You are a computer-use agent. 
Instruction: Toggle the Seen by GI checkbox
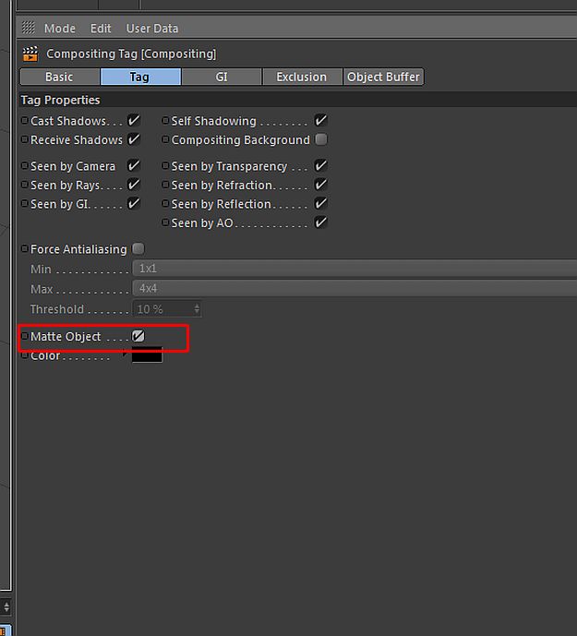point(134,203)
